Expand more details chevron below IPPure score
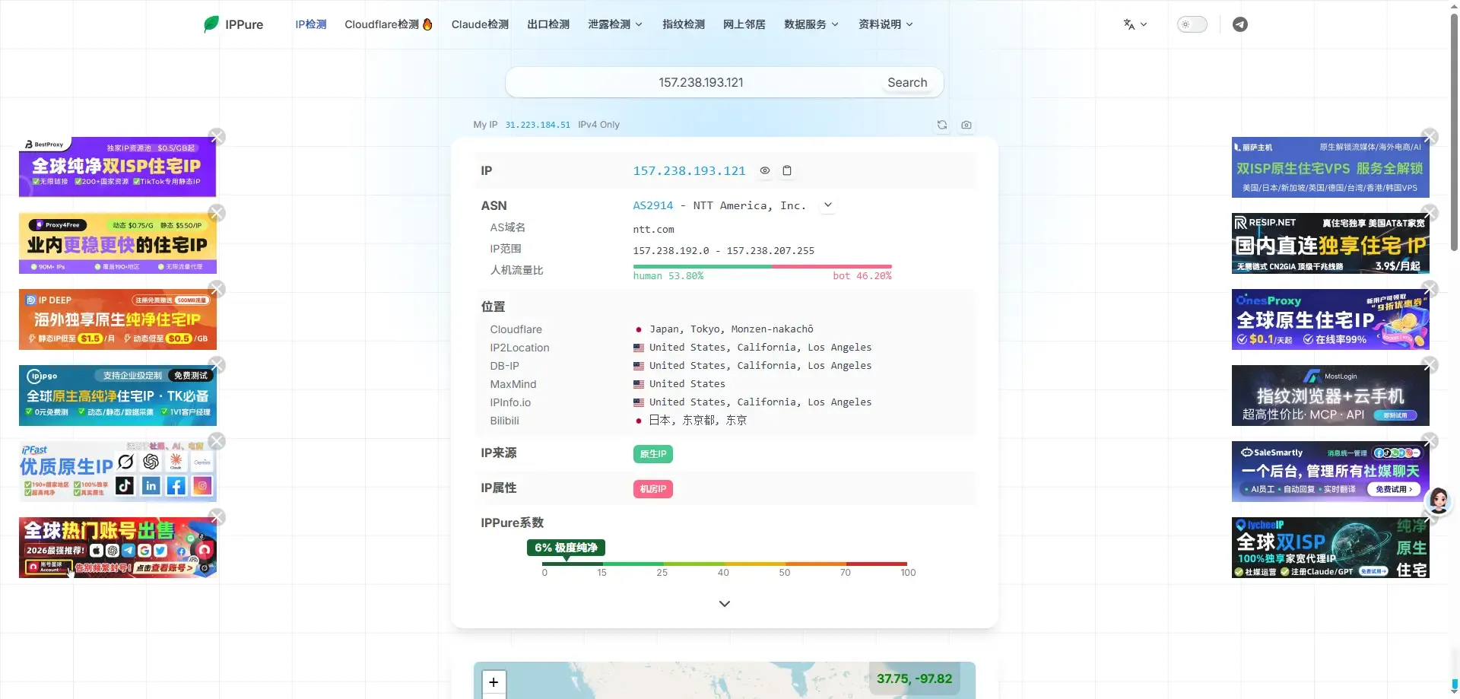 coord(725,603)
